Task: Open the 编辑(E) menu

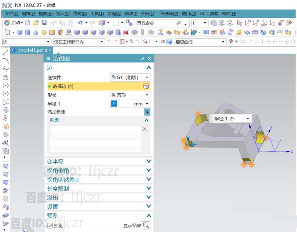Action: click(x=28, y=14)
